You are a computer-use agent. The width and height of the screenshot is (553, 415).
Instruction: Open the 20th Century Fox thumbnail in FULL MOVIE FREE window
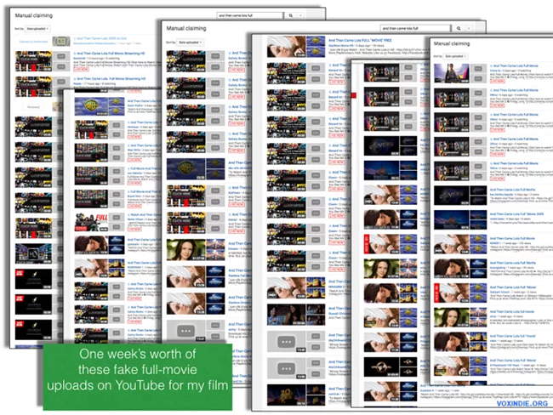287,395
